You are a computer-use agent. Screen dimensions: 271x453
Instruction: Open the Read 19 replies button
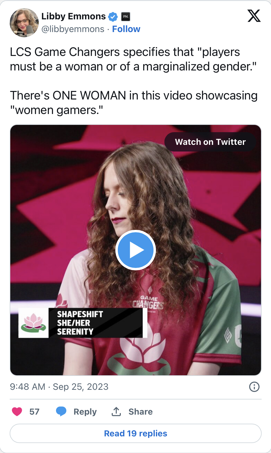[x=136, y=433]
